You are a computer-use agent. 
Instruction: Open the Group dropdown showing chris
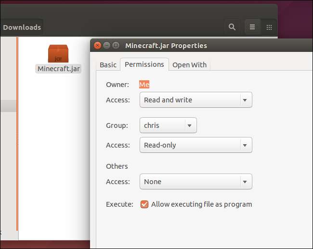pyautogui.click(x=168, y=125)
